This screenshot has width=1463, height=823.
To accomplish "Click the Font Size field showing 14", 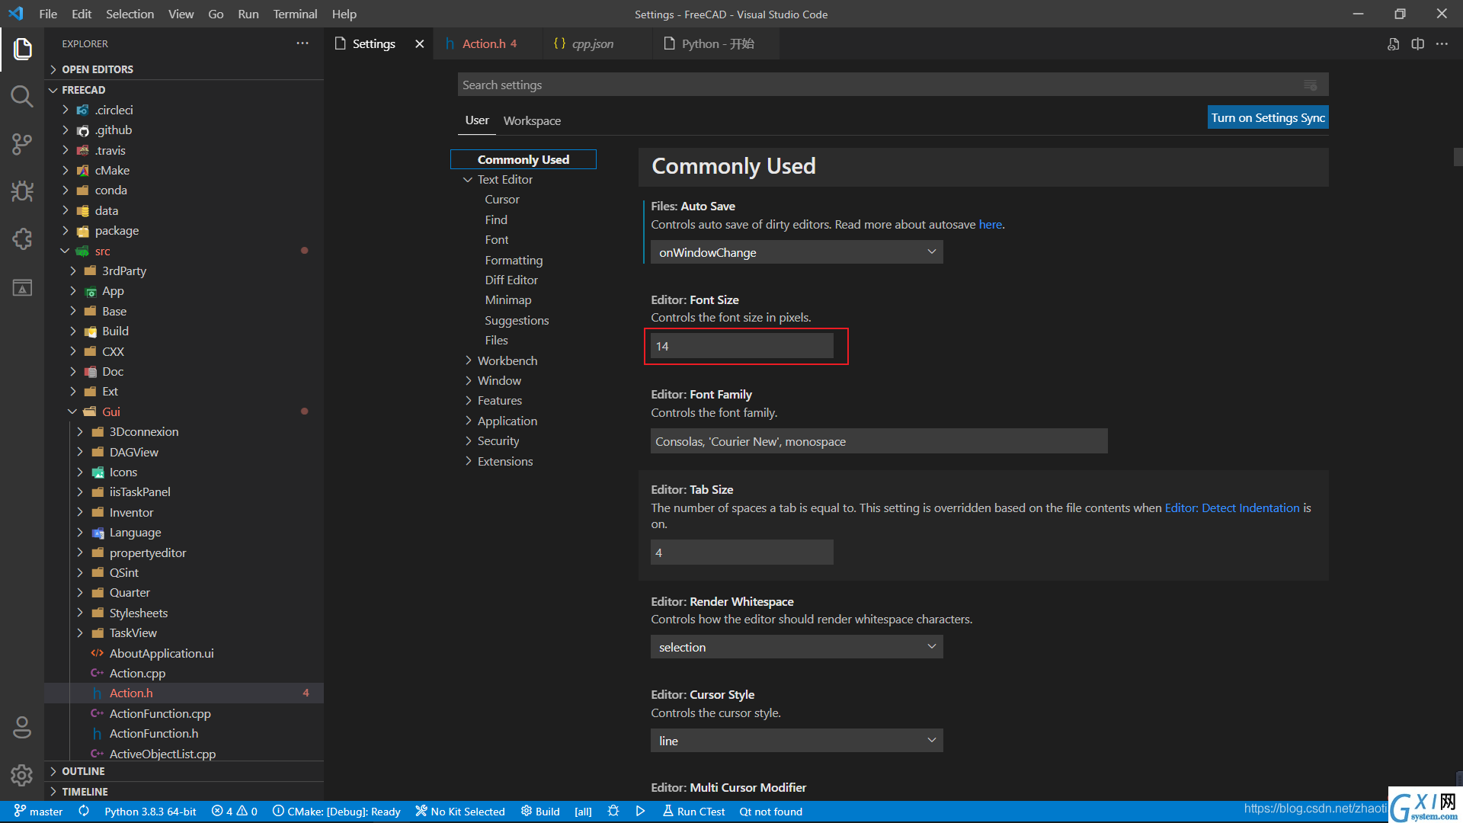I will coord(742,346).
